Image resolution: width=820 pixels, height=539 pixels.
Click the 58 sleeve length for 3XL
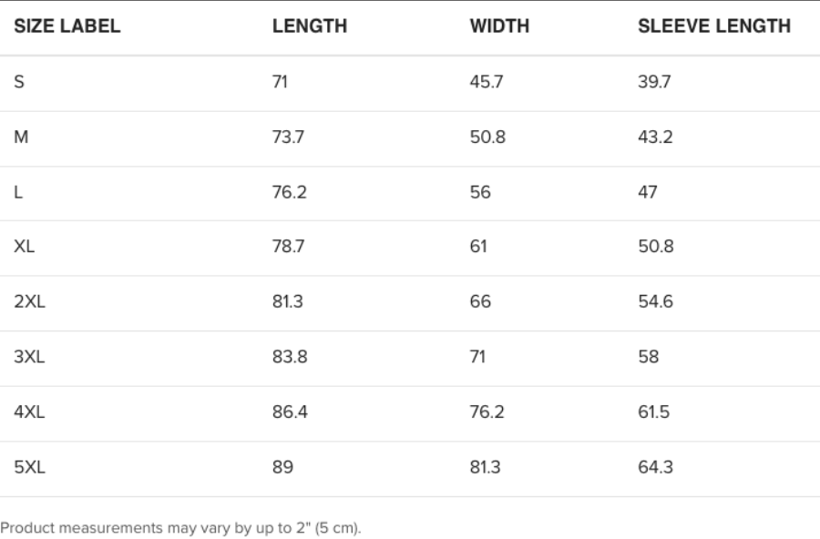coord(649,357)
